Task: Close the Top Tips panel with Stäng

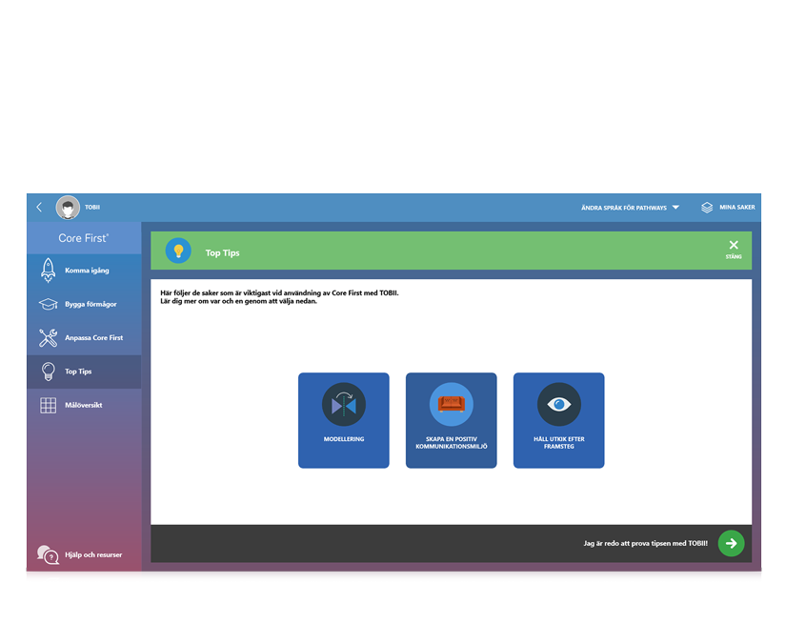Action: click(733, 250)
